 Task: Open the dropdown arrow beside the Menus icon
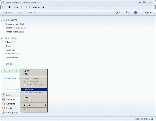point(130,13)
